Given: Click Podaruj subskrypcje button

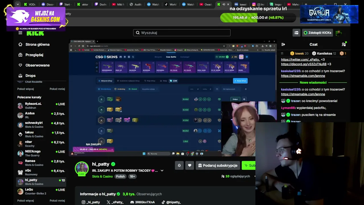Looking at the screenshot, I should (x=218, y=165).
